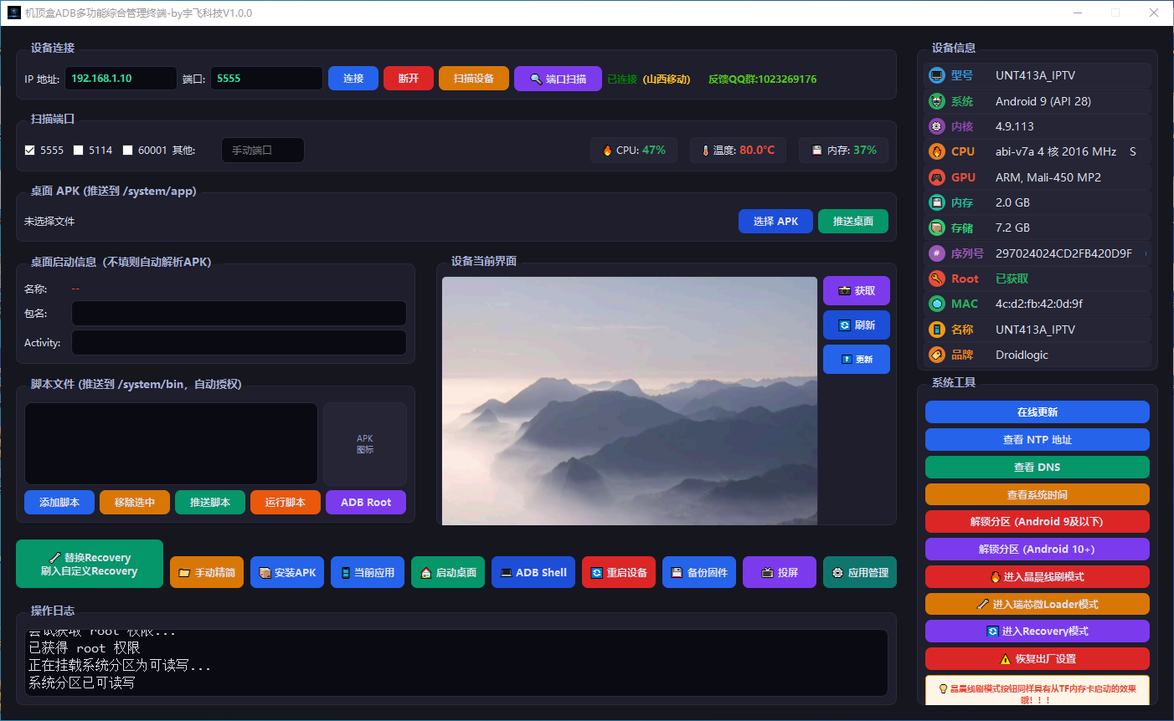Image resolution: width=1174 pixels, height=721 pixels.
Task: Click the IP address field 192.168.1.10
Action: click(x=121, y=79)
